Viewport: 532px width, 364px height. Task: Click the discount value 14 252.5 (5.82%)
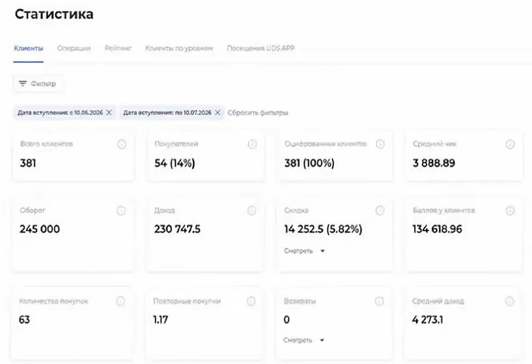pyautogui.click(x=323, y=229)
